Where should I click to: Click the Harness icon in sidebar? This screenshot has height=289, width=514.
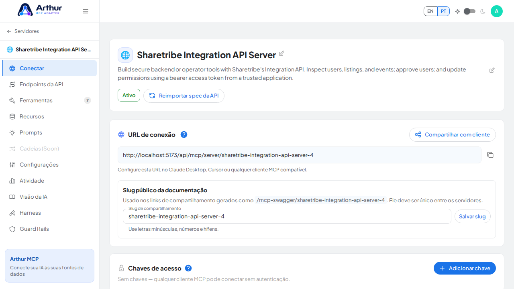coord(12,213)
